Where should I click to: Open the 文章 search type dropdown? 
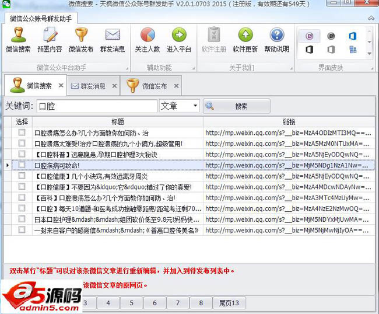click(195, 106)
